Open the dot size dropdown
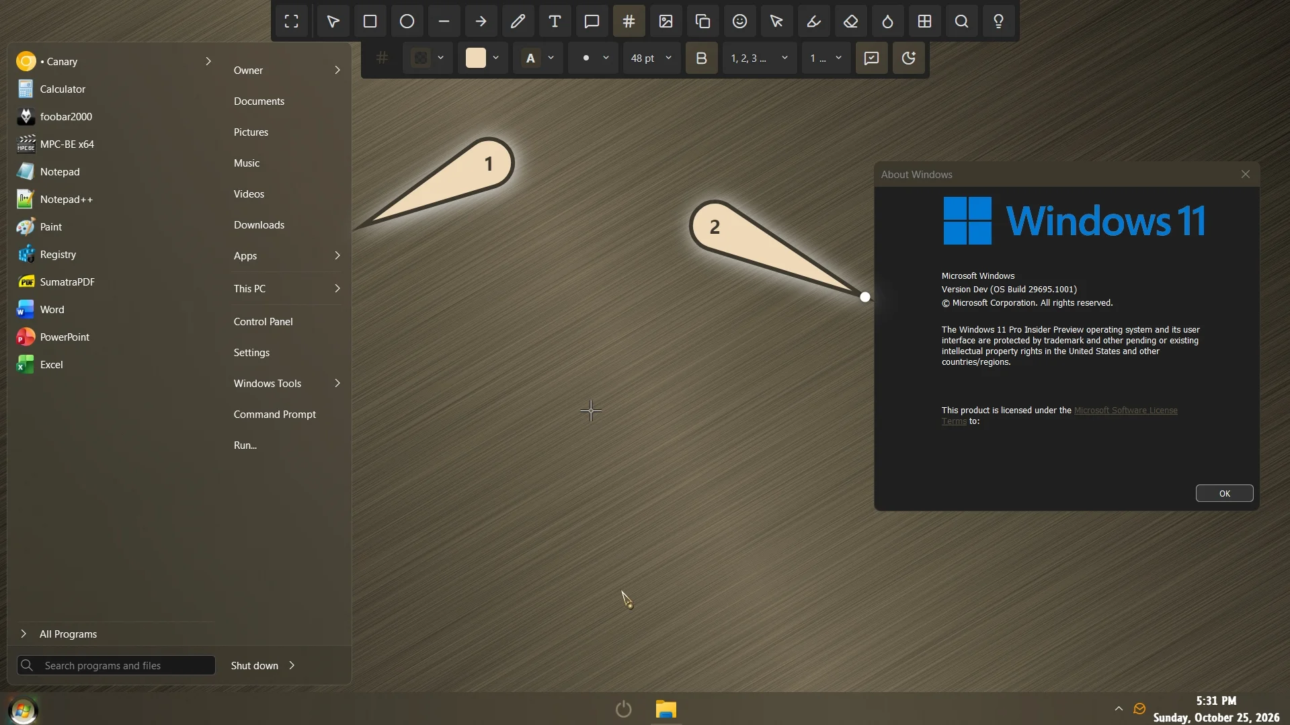 tap(594, 58)
